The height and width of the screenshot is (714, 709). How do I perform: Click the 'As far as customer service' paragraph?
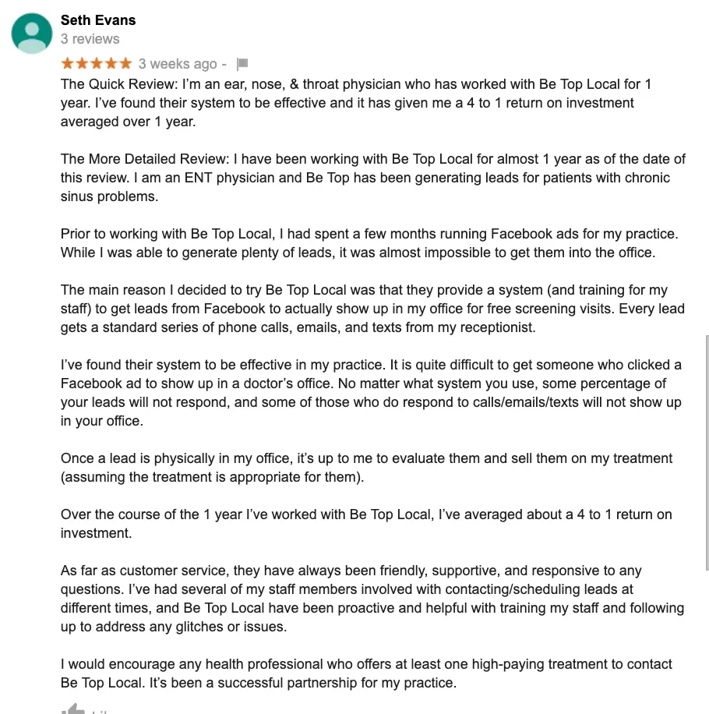372,599
